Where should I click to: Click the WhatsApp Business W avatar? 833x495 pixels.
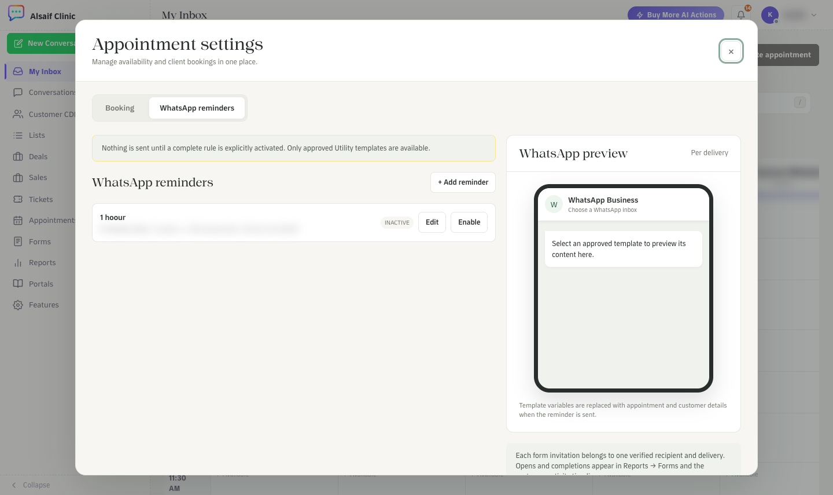click(x=554, y=205)
